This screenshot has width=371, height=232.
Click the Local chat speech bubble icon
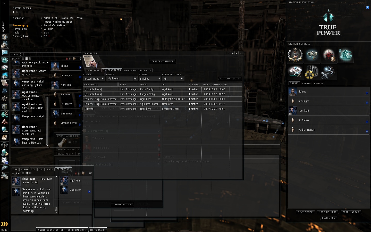point(80,59)
